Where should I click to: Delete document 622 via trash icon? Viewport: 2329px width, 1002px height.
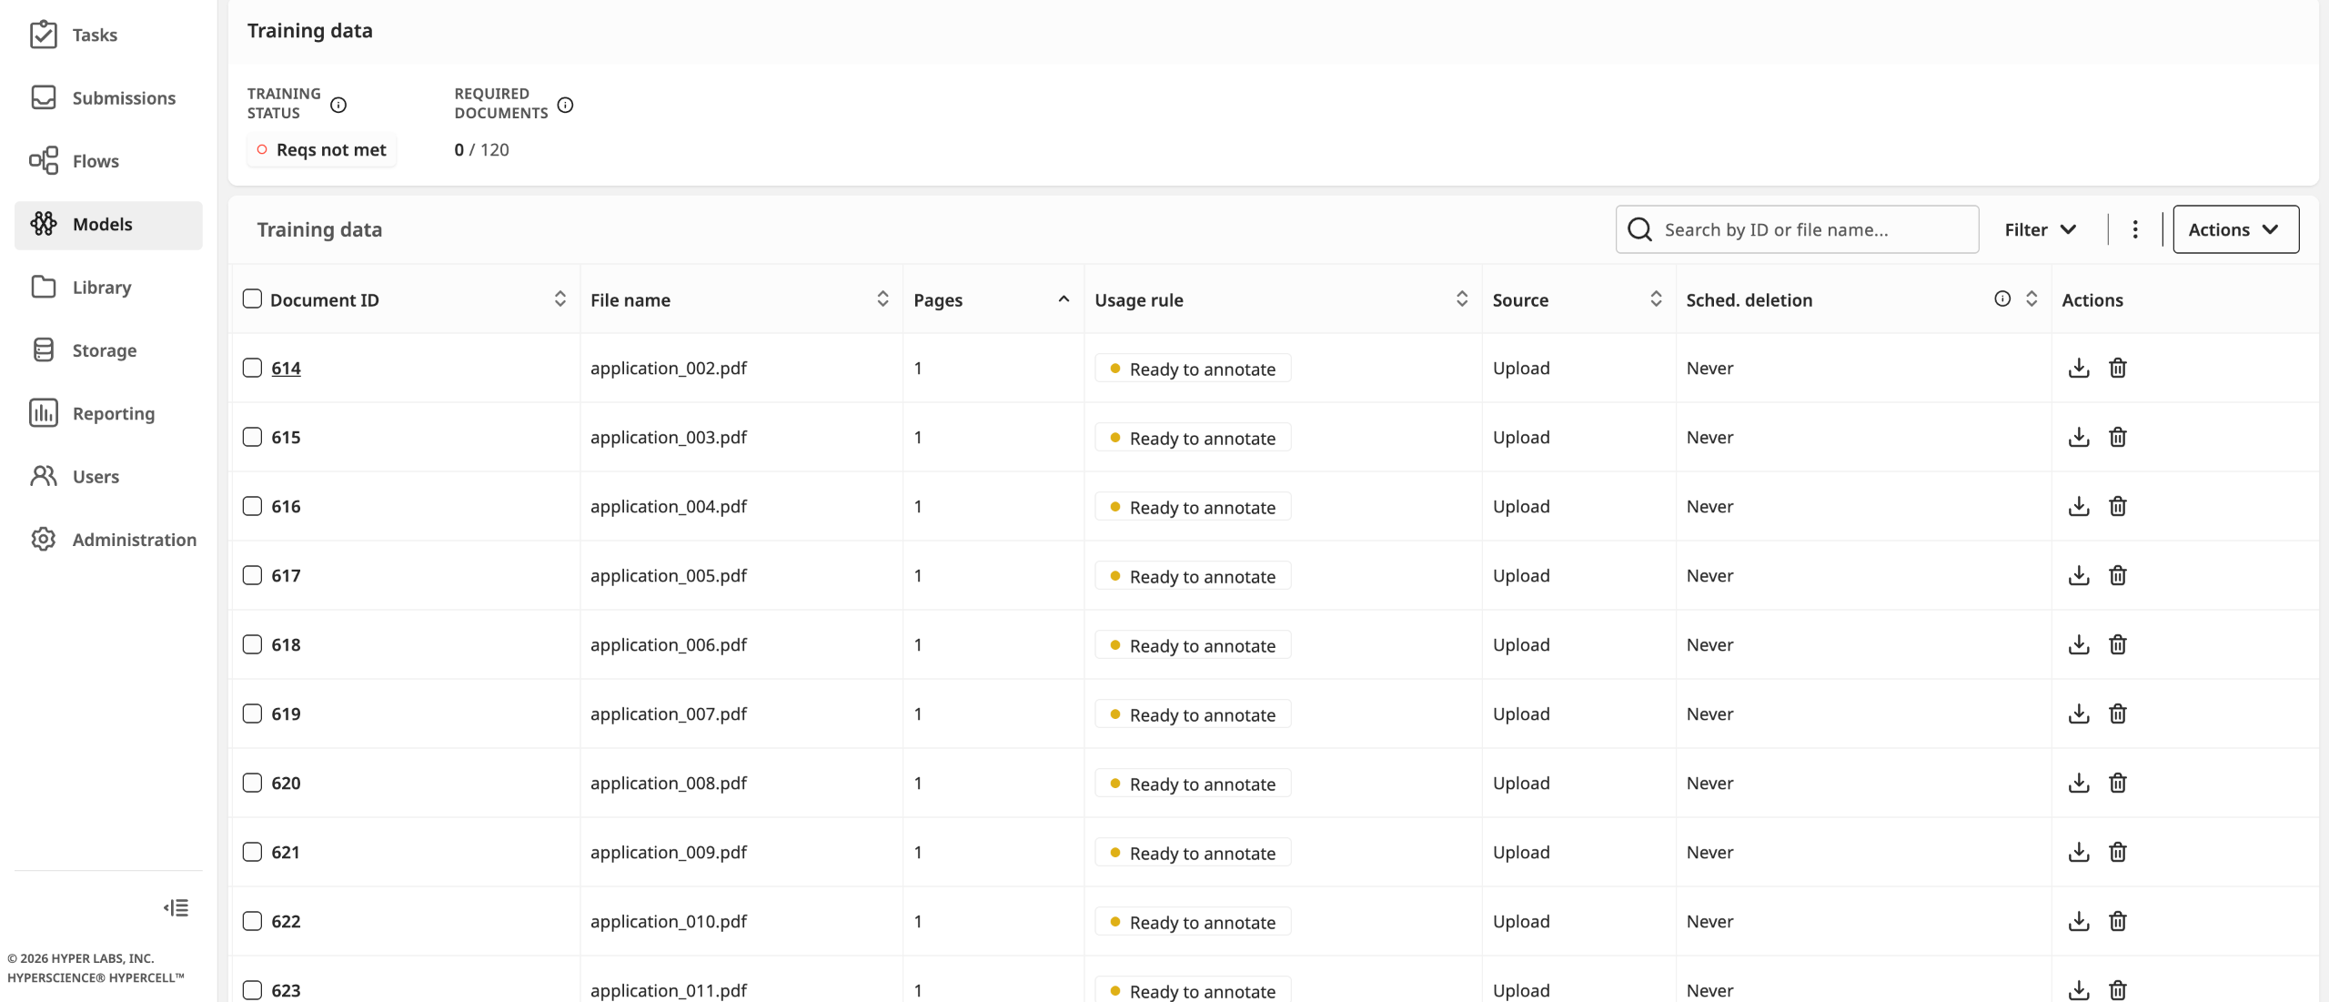(x=2117, y=921)
